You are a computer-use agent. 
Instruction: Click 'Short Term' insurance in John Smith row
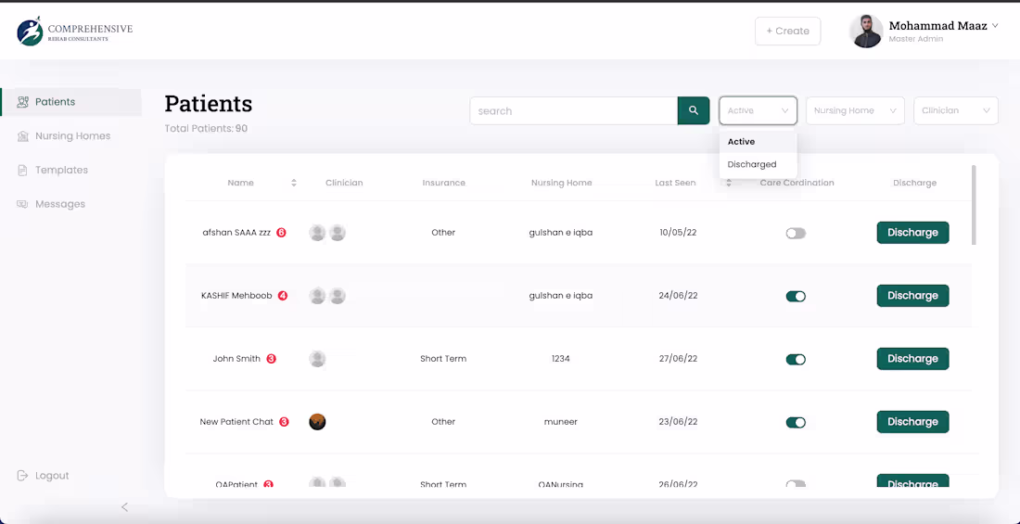tap(443, 359)
